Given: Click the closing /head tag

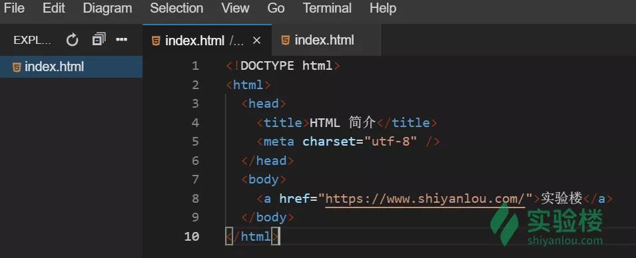Looking at the screenshot, I should pos(268,161).
